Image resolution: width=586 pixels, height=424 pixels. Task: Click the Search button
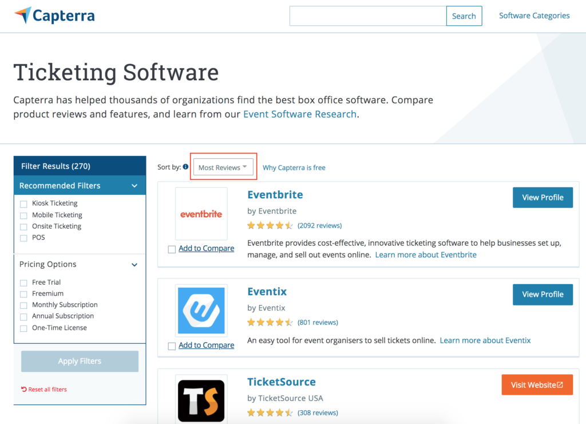pyautogui.click(x=464, y=16)
